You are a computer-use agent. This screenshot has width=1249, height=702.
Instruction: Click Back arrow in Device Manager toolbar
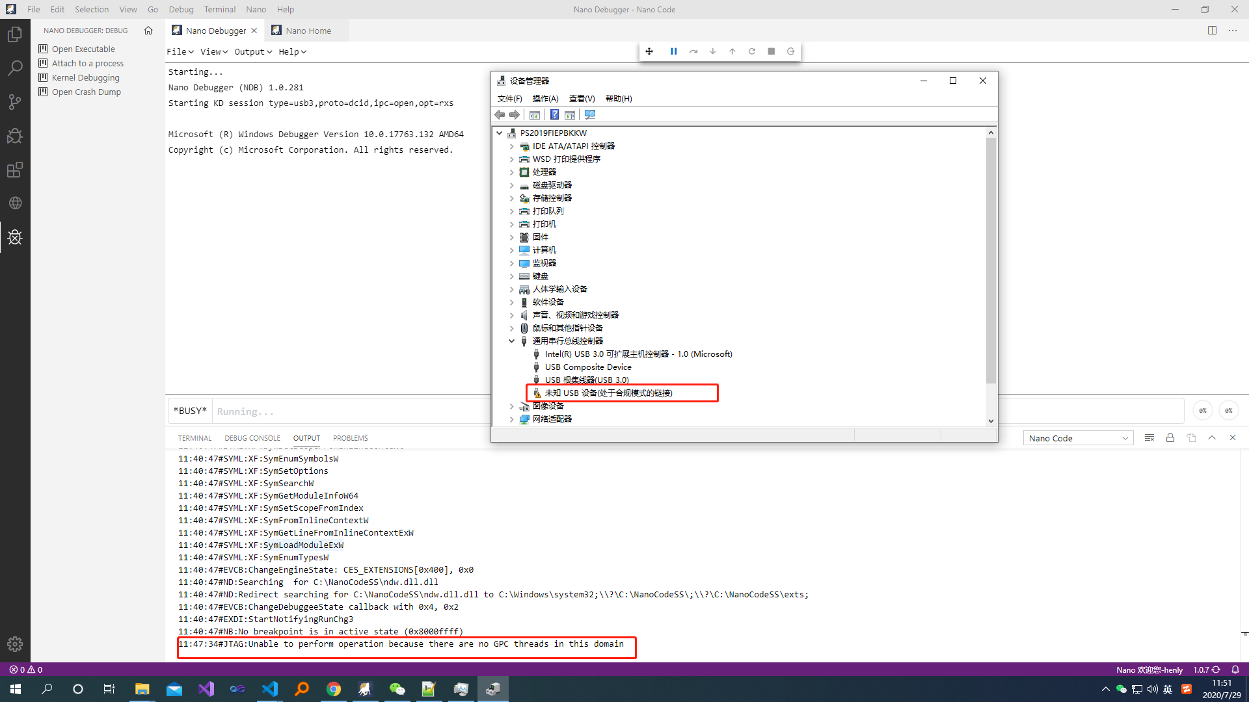500,115
